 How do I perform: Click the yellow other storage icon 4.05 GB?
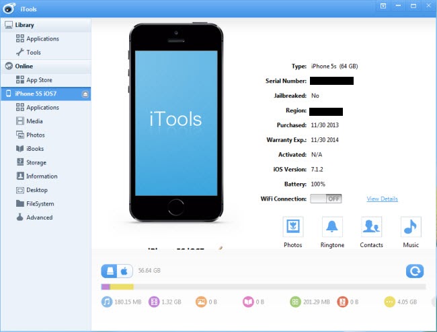[390, 302]
